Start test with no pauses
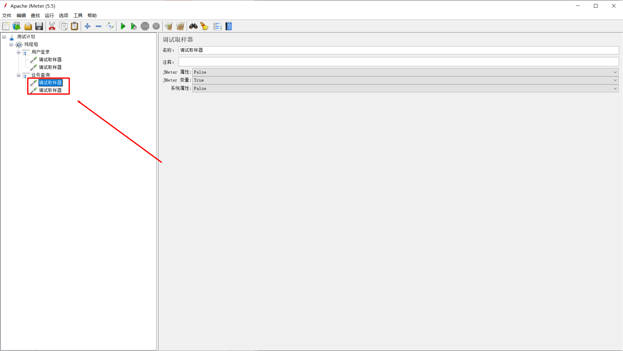Screen dimensions: 623x351 (134, 26)
